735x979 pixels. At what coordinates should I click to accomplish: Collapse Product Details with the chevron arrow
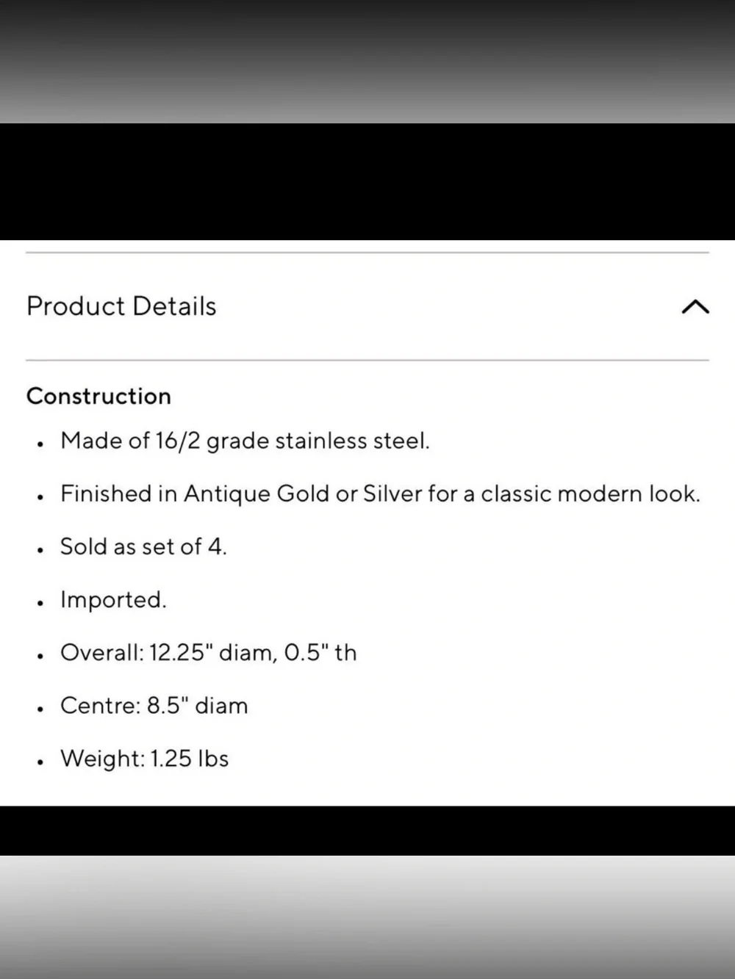(x=695, y=307)
